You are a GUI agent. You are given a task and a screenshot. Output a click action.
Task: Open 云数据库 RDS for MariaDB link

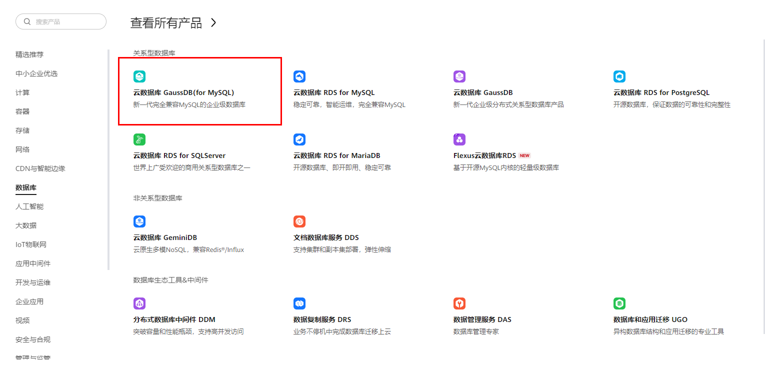[x=337, y=155]
